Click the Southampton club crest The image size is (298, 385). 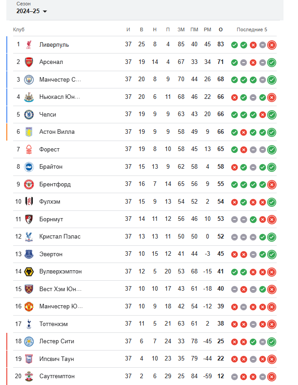point(29,376)
